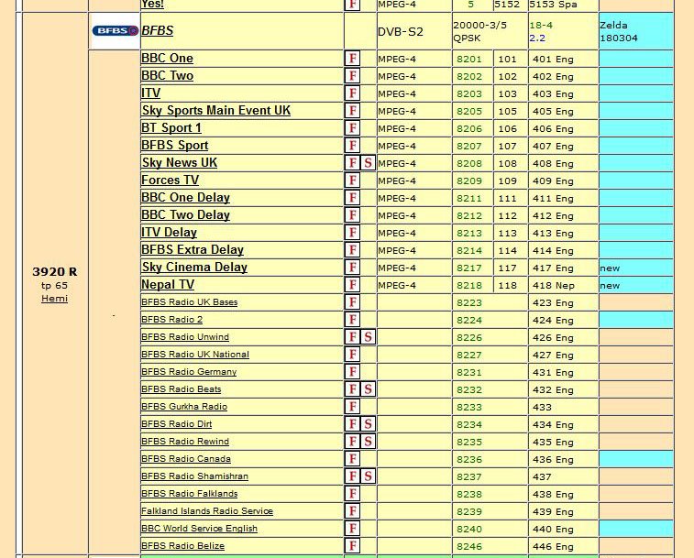
Task: Open Sky Sports Main Event UK link
Action: tap(216, 111)
